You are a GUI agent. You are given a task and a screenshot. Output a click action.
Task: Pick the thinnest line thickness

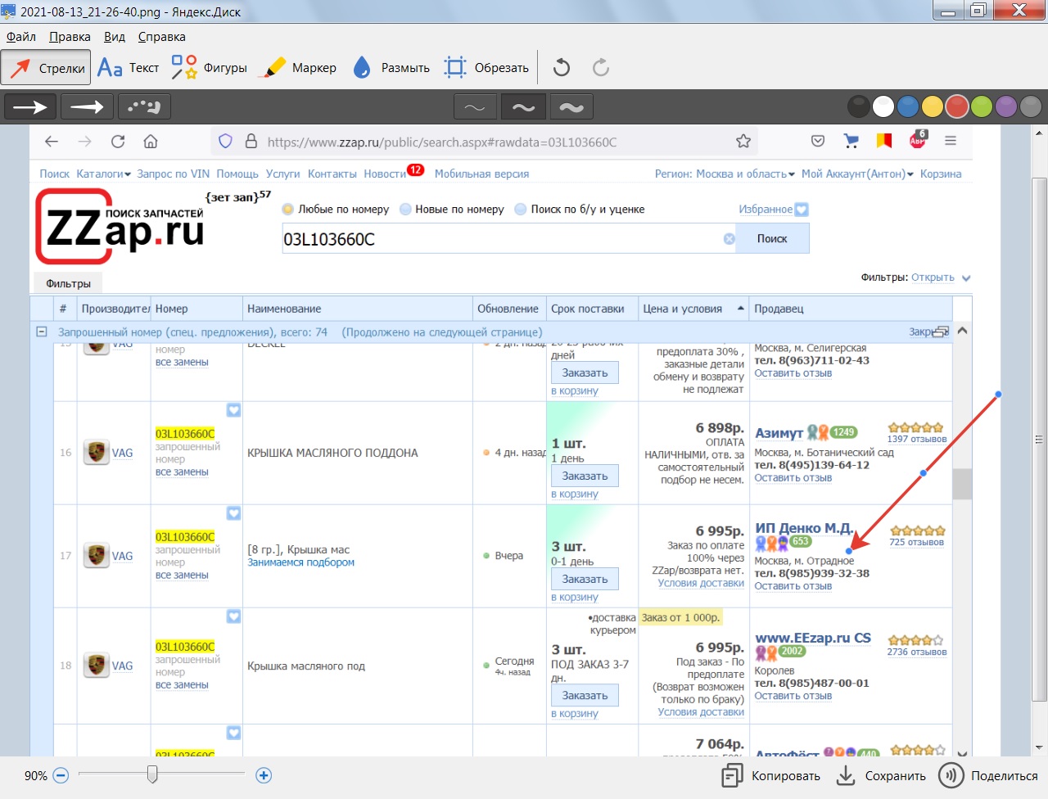[x=475, y=107]
